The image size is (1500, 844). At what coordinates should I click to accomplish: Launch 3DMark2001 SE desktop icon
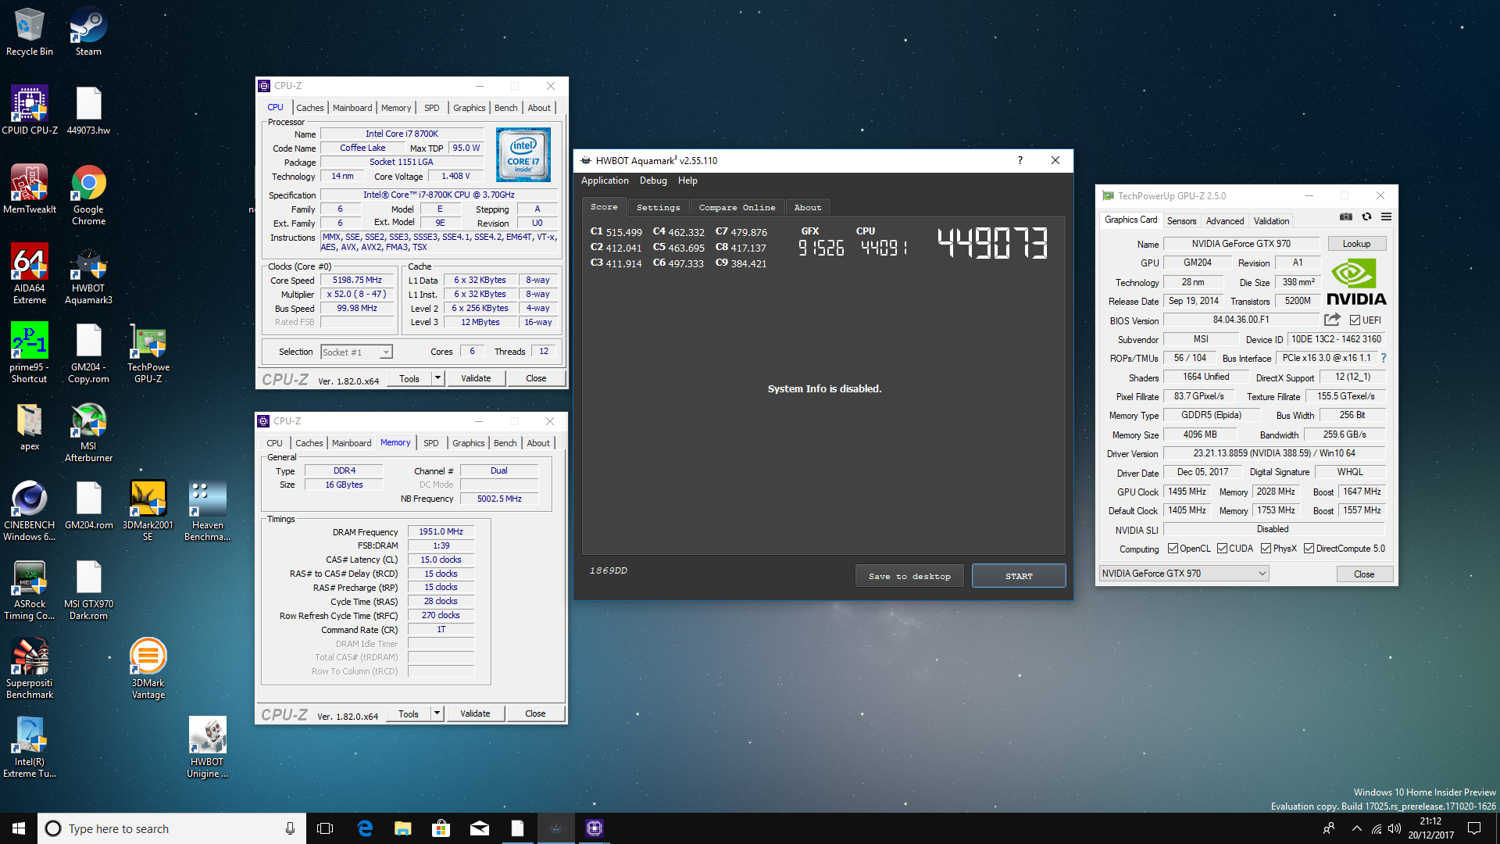(x=148, y=510)
